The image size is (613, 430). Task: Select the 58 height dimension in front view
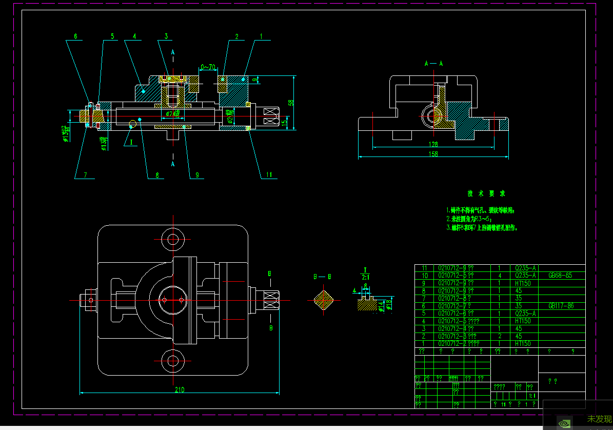tap(290, 103)
